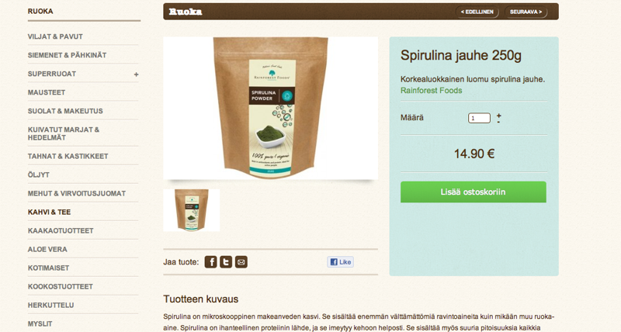Viewport: 621px width, 332px height.
Task: Open the Viljat & Pavut category
Action: (55, 36)
